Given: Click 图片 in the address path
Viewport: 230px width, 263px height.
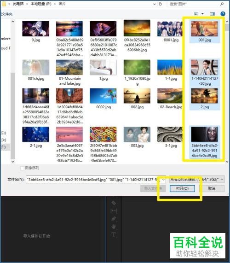Looking at the screenshot, I should (62, 4).
